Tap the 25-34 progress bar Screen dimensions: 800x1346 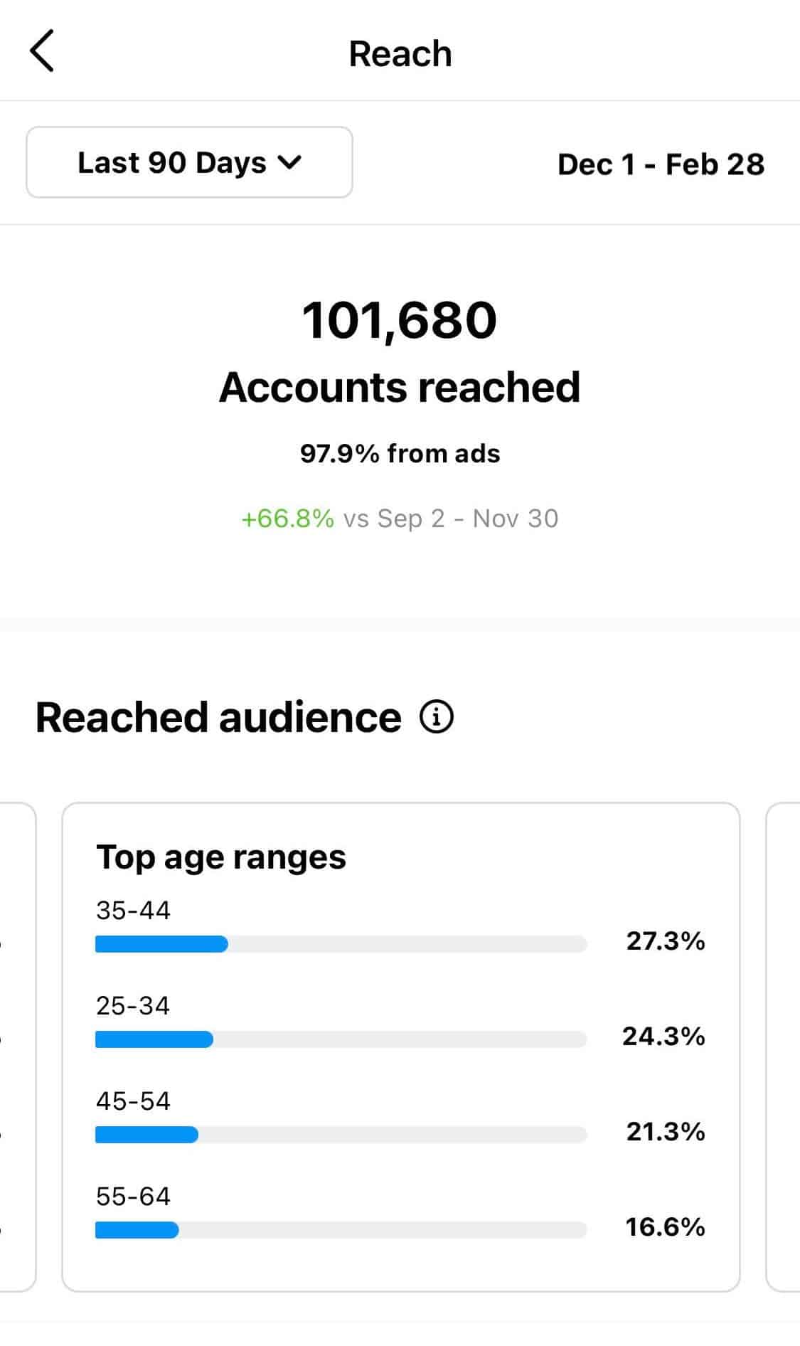pos(338,1039)
